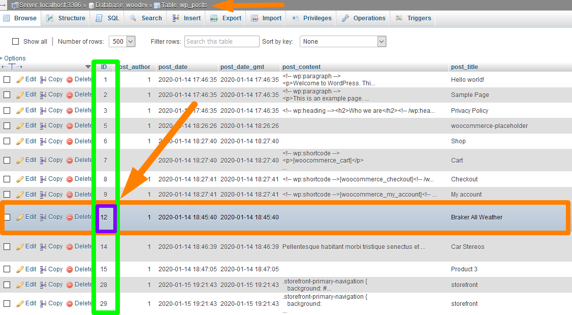Click the red Delete icon in Checkout row
Image resolution: width=572 pixels, height=315 pixels.
[70, 179]
